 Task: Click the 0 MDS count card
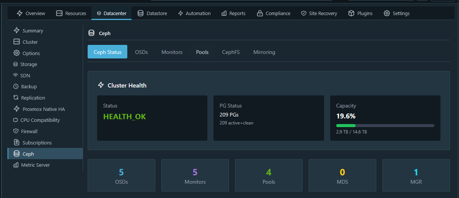point(342,175)
